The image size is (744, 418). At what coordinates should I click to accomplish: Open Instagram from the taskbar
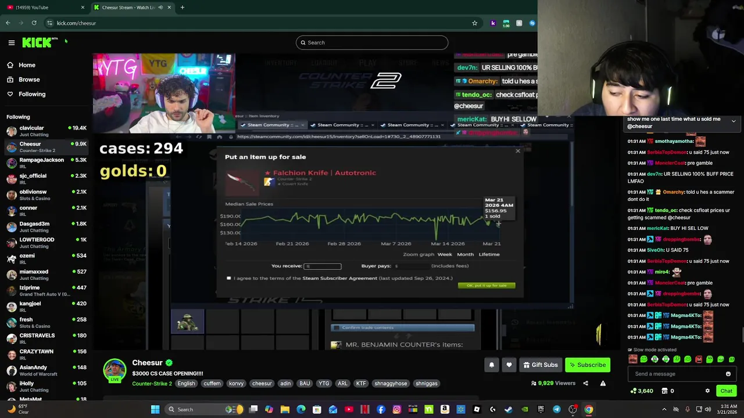(397, 409)
